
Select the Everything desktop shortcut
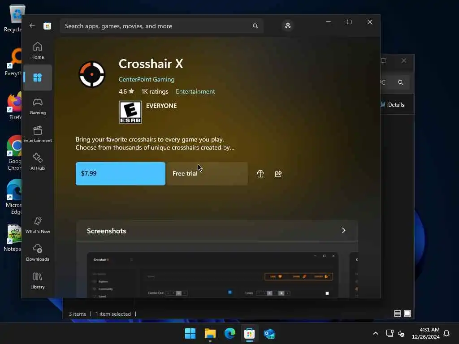(13, 62)
